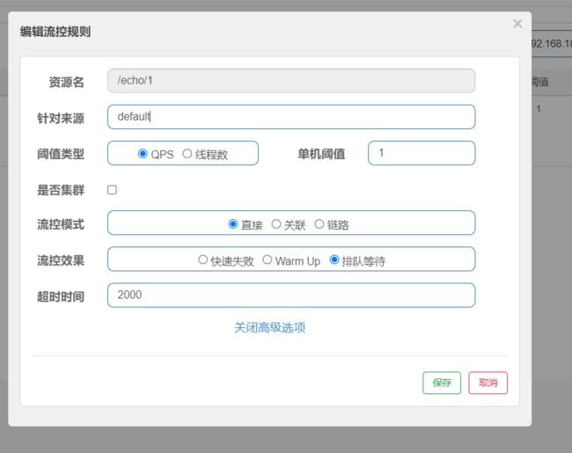Select the 线程数 threshold type radio
572x453 pixels.
tap(187, 154)
